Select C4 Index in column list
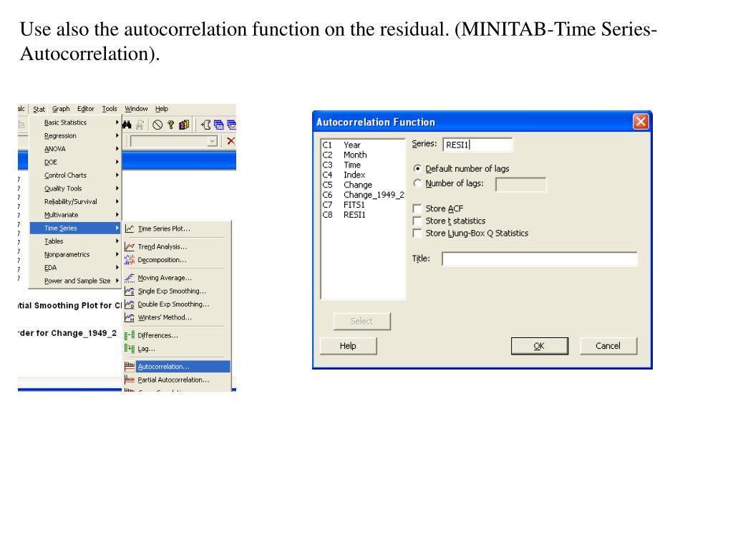This screenshot has height=550, width=733. [x=344, y=175]
